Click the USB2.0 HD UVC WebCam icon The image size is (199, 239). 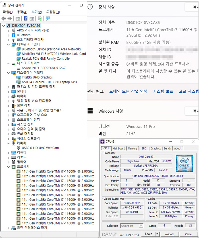[x=18, y=148]
